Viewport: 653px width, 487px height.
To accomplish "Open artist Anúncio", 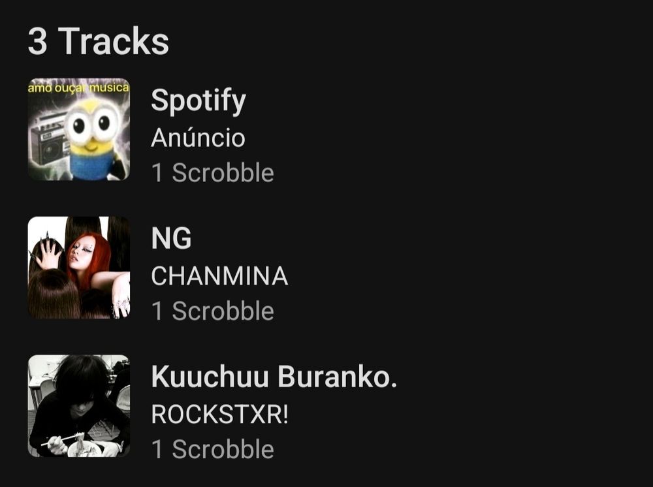I will [x=198, y=137].
